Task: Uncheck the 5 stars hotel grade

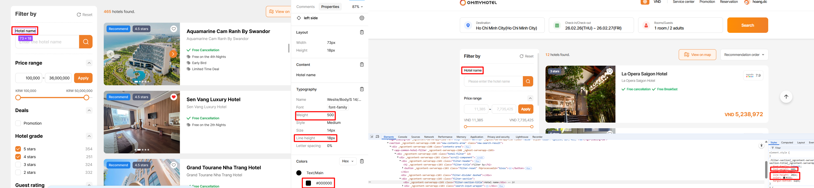Action: 18,149
